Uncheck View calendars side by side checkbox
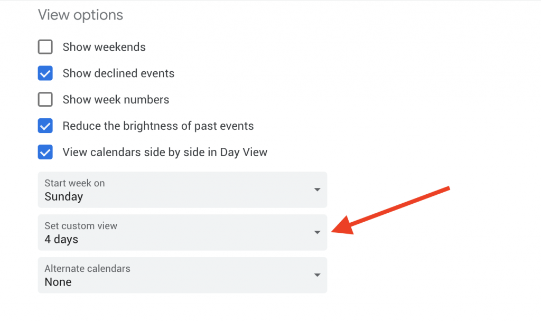 pyautogui.click(x=45, y=153)
